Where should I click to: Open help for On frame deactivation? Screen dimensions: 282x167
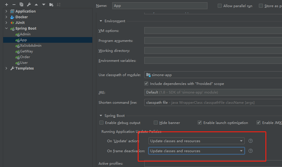click(x=251, y=151)
